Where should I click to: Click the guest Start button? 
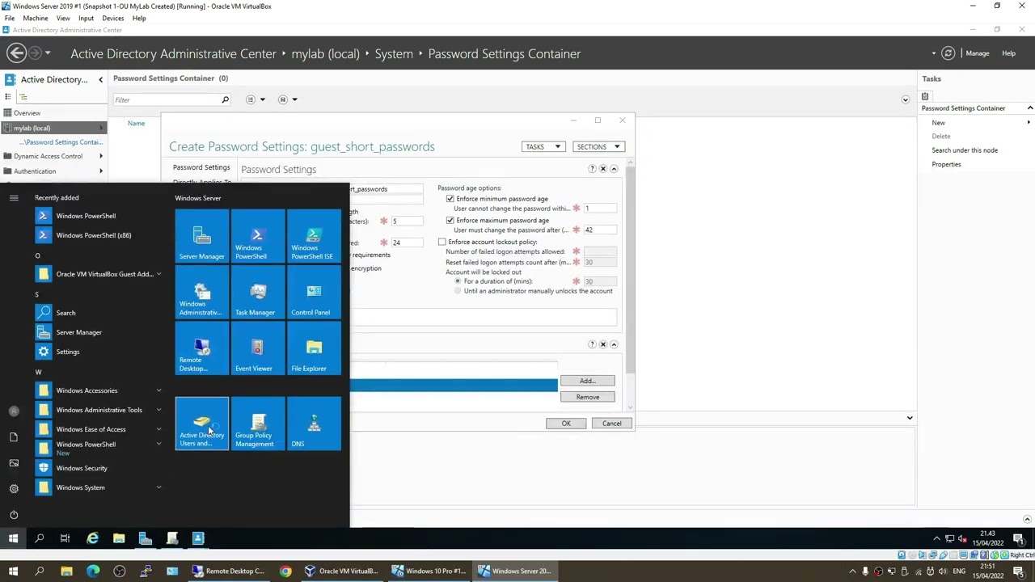pyautogui.click(x=13, y=538)
